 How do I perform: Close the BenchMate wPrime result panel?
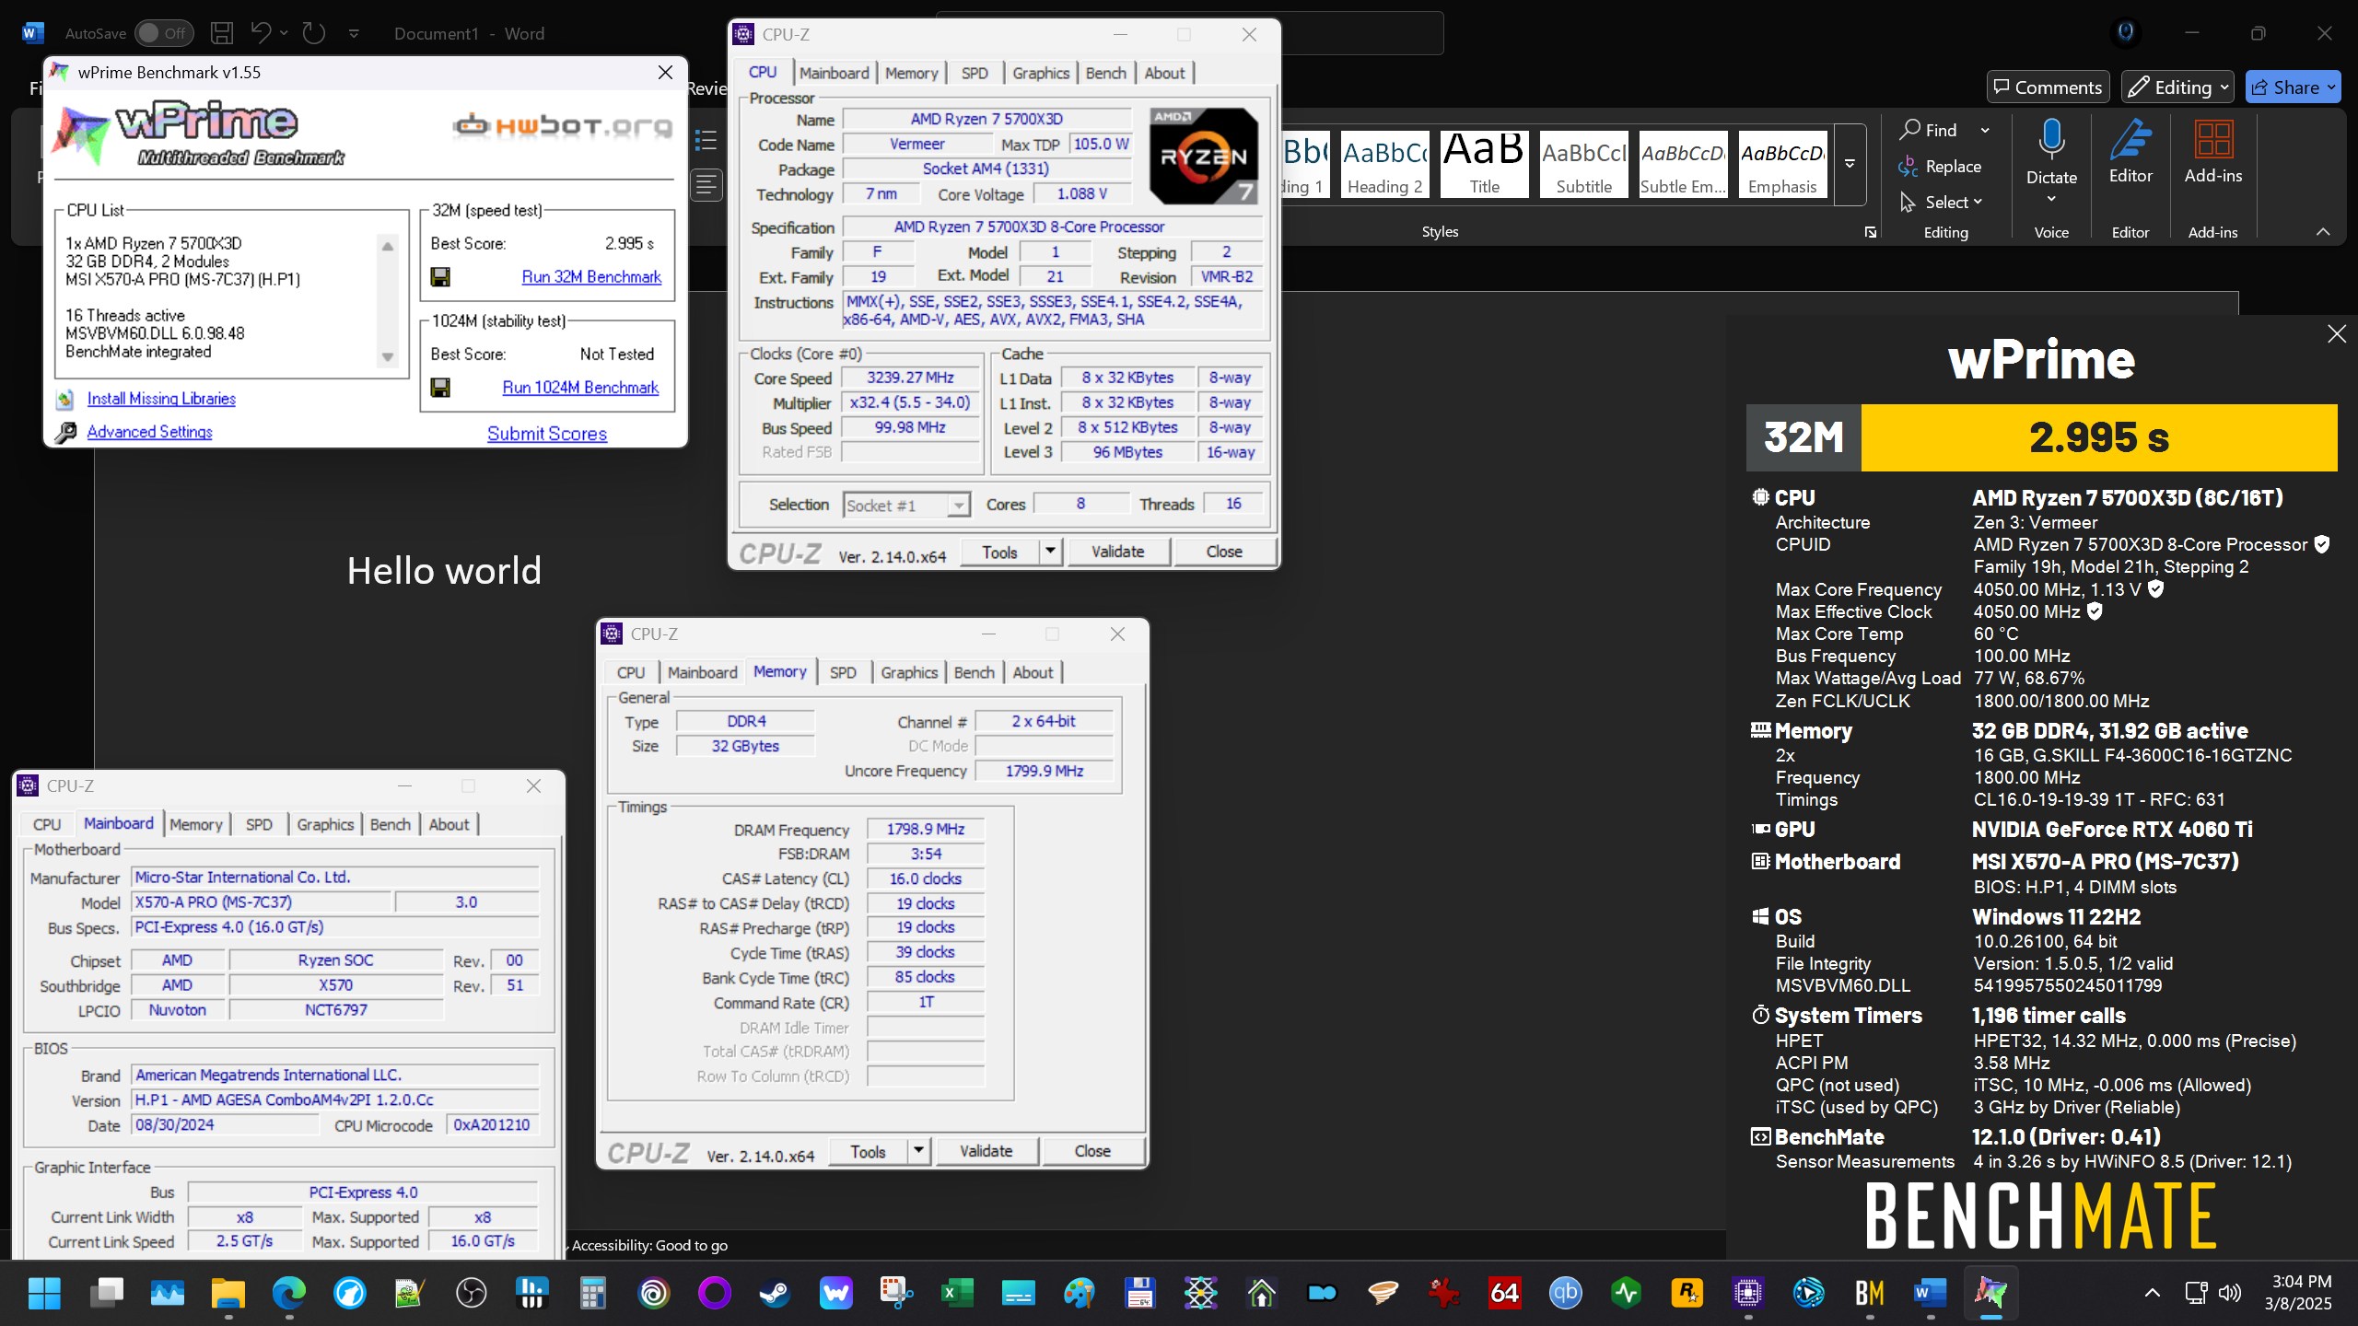2337,334
